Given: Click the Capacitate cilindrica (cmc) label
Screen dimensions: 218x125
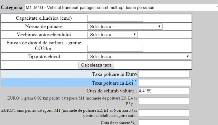Looking at the screenshot, I should pos(44,18).
